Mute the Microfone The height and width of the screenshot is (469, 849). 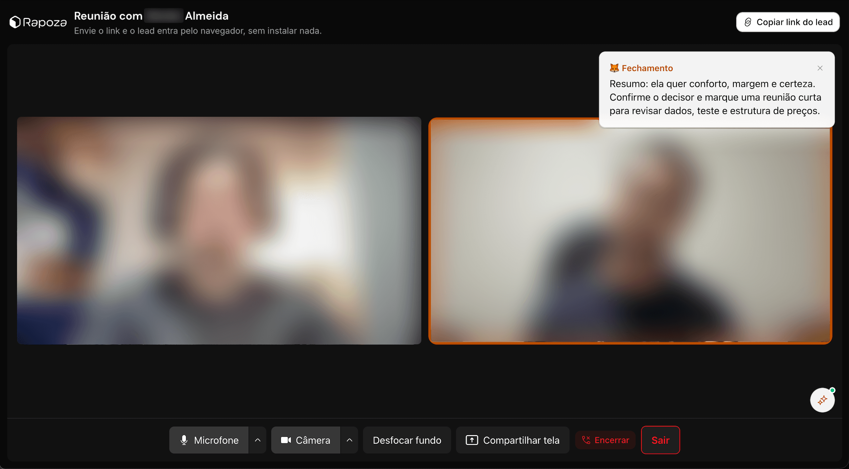209,440
